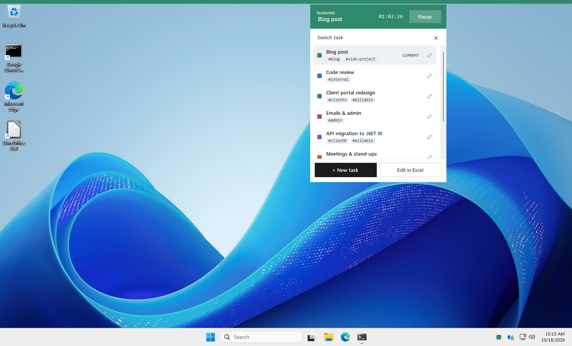Click the #billable tag under Client portal redesign
The width and height of the screenshot is (572, 346).
click(363, 100)
